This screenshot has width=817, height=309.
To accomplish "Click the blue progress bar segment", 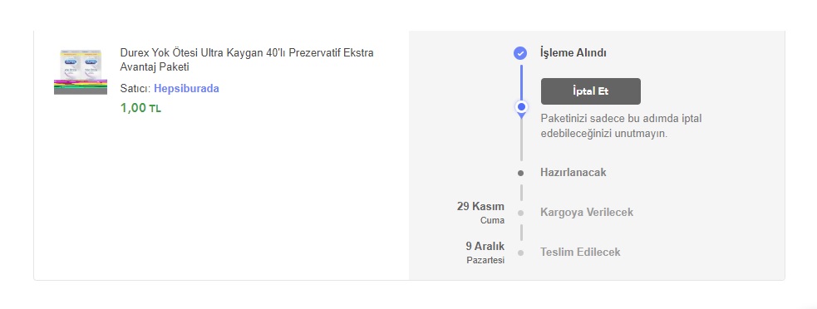I will click(x=520, y=82).
